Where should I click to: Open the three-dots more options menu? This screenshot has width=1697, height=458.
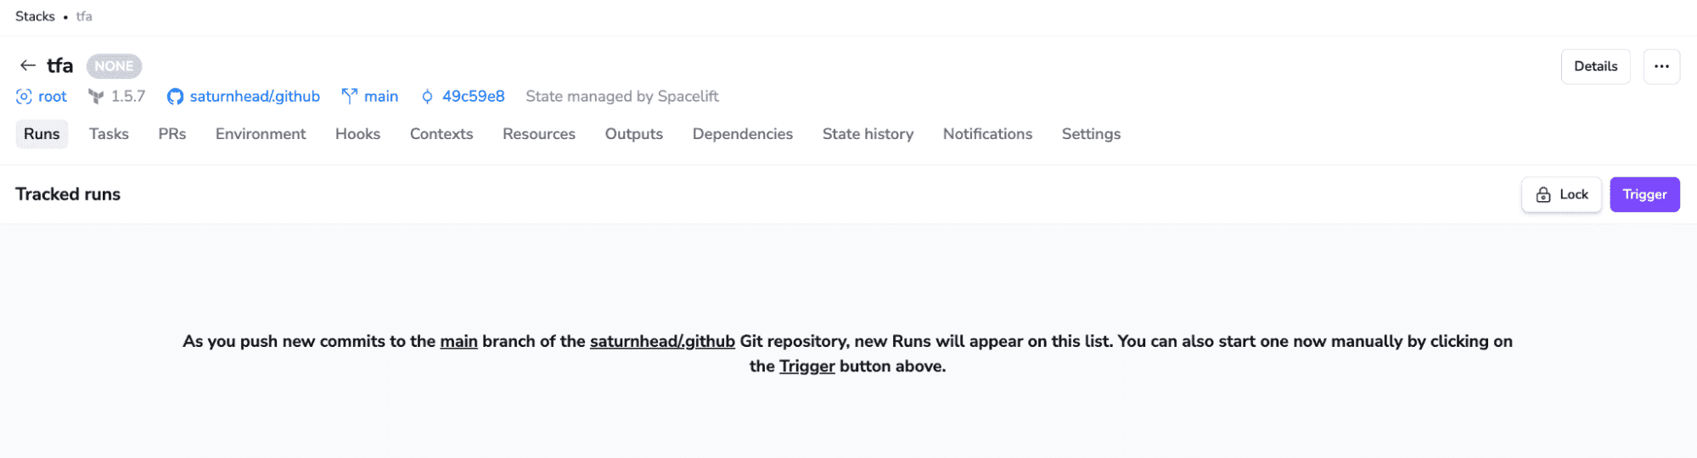(x=1661, y=66)
